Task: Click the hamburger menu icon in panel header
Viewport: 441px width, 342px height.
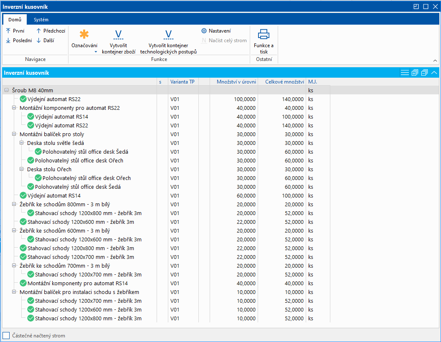Action: tap(405, 73)
